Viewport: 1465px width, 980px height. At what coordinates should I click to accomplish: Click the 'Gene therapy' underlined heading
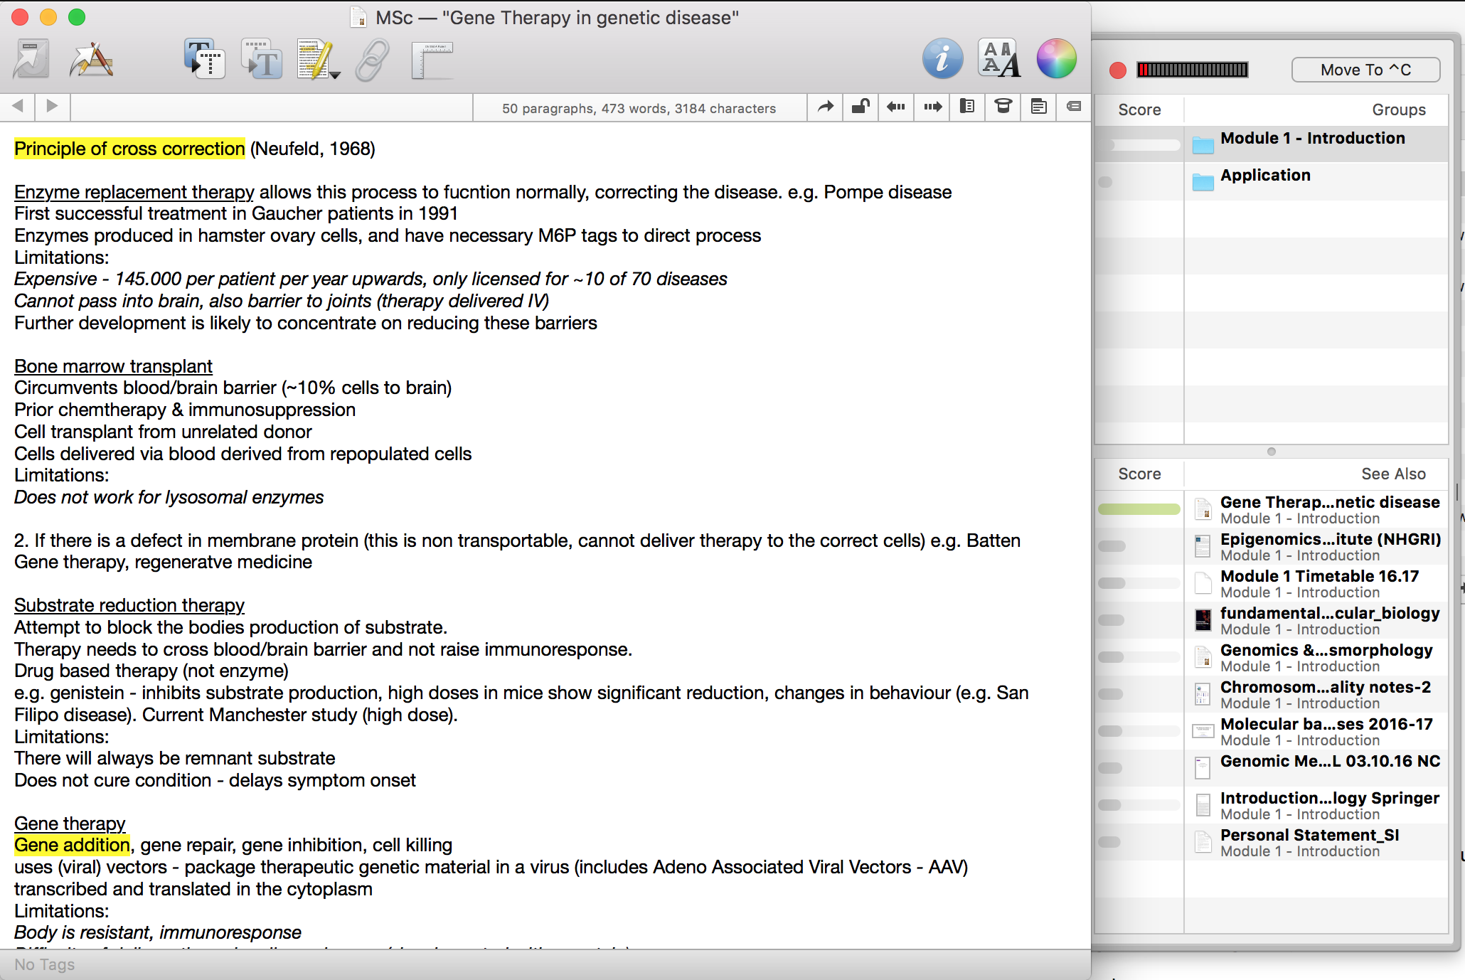coord(70,824)
